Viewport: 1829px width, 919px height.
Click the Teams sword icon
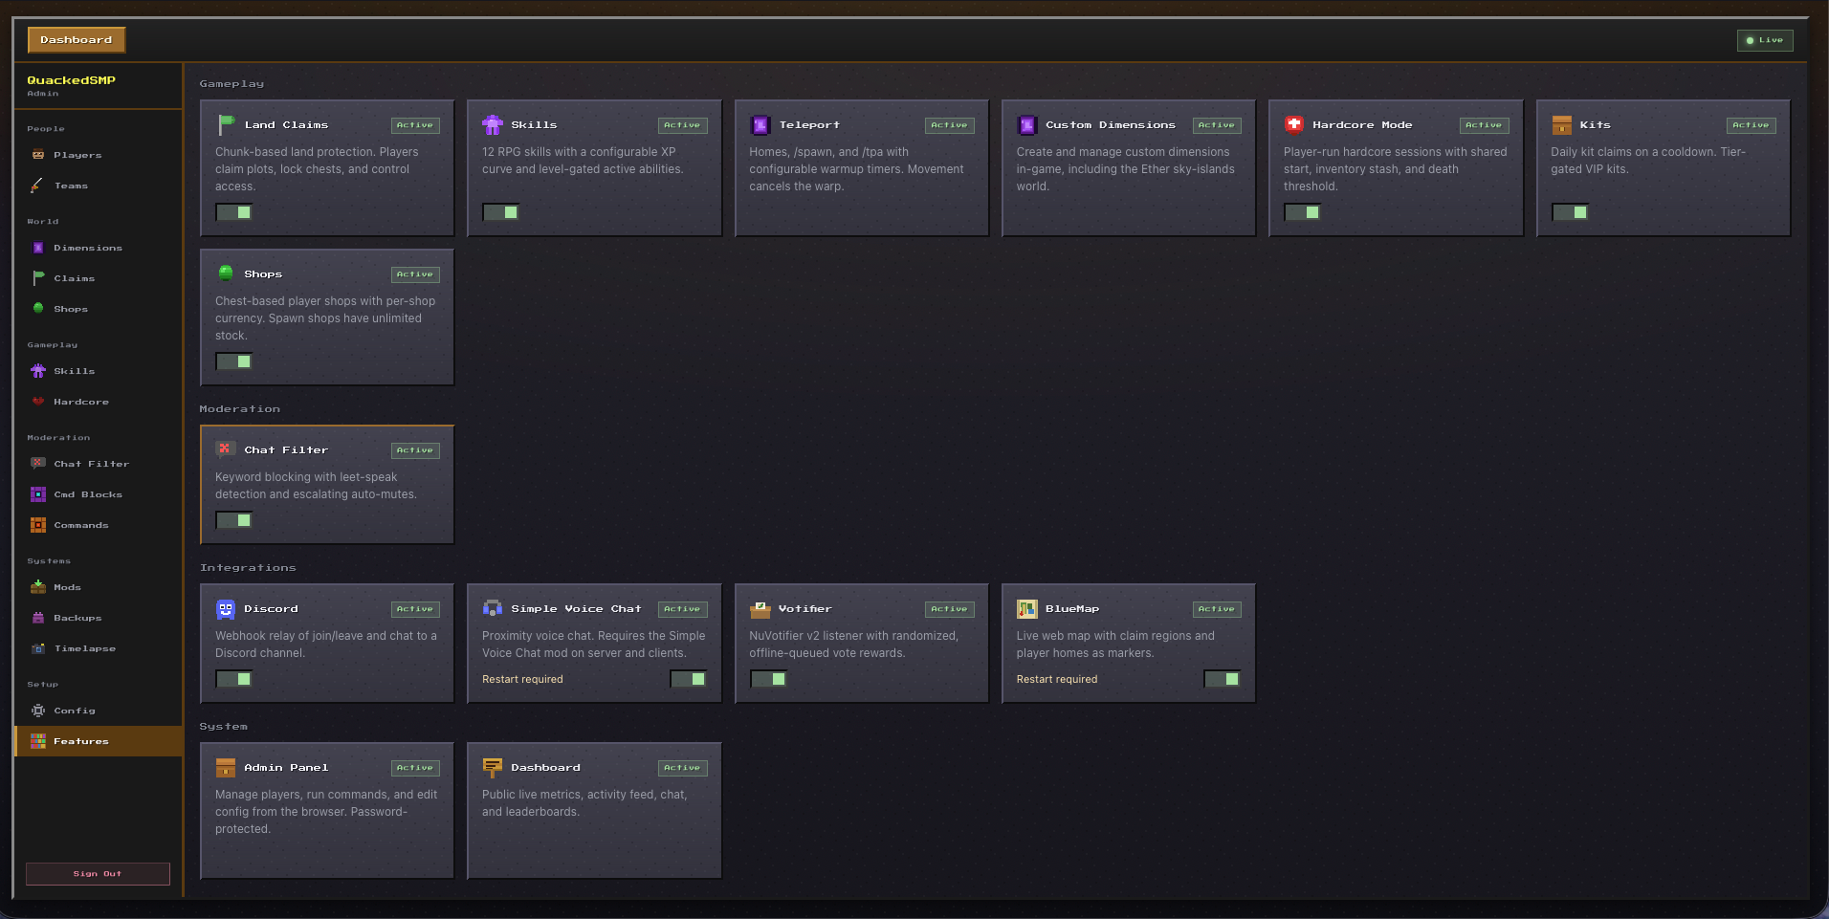coord(38,186)
